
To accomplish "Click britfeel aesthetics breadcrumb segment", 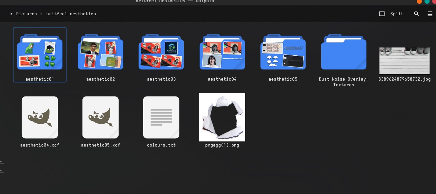I will click(x=71, y=14).
